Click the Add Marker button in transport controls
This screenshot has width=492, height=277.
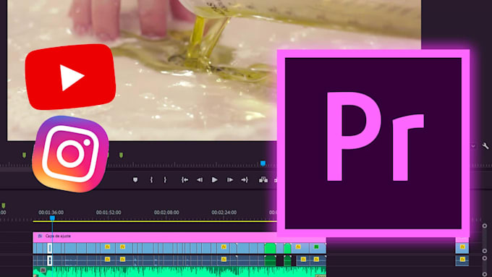point(135,180)
